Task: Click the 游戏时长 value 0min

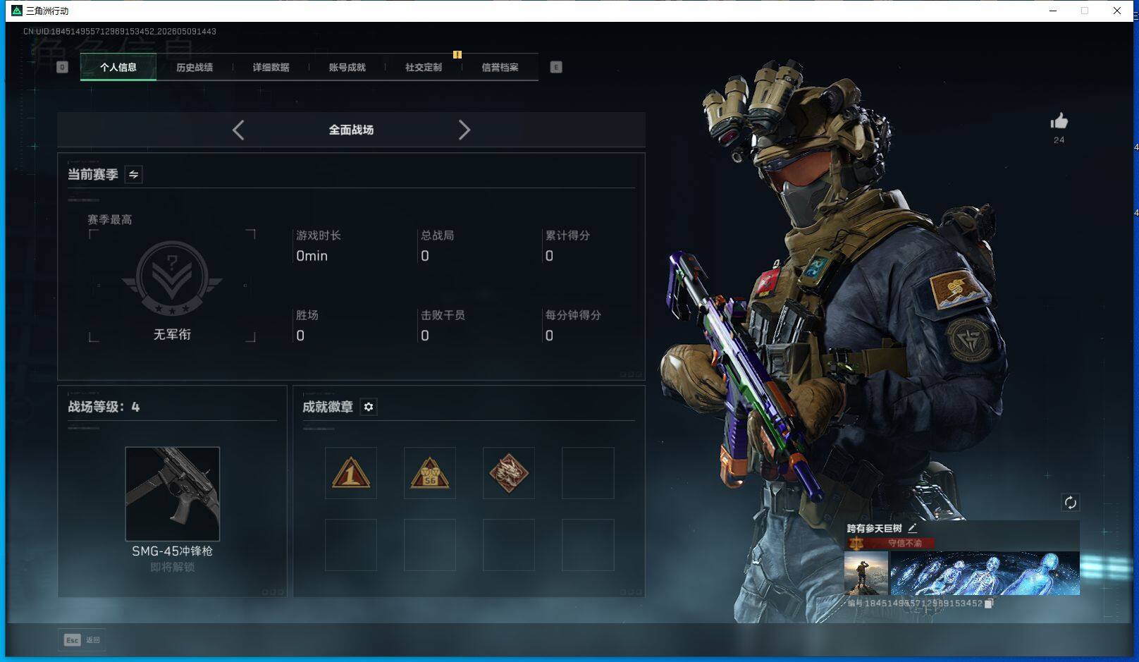Action: click(x=312, y=256)
